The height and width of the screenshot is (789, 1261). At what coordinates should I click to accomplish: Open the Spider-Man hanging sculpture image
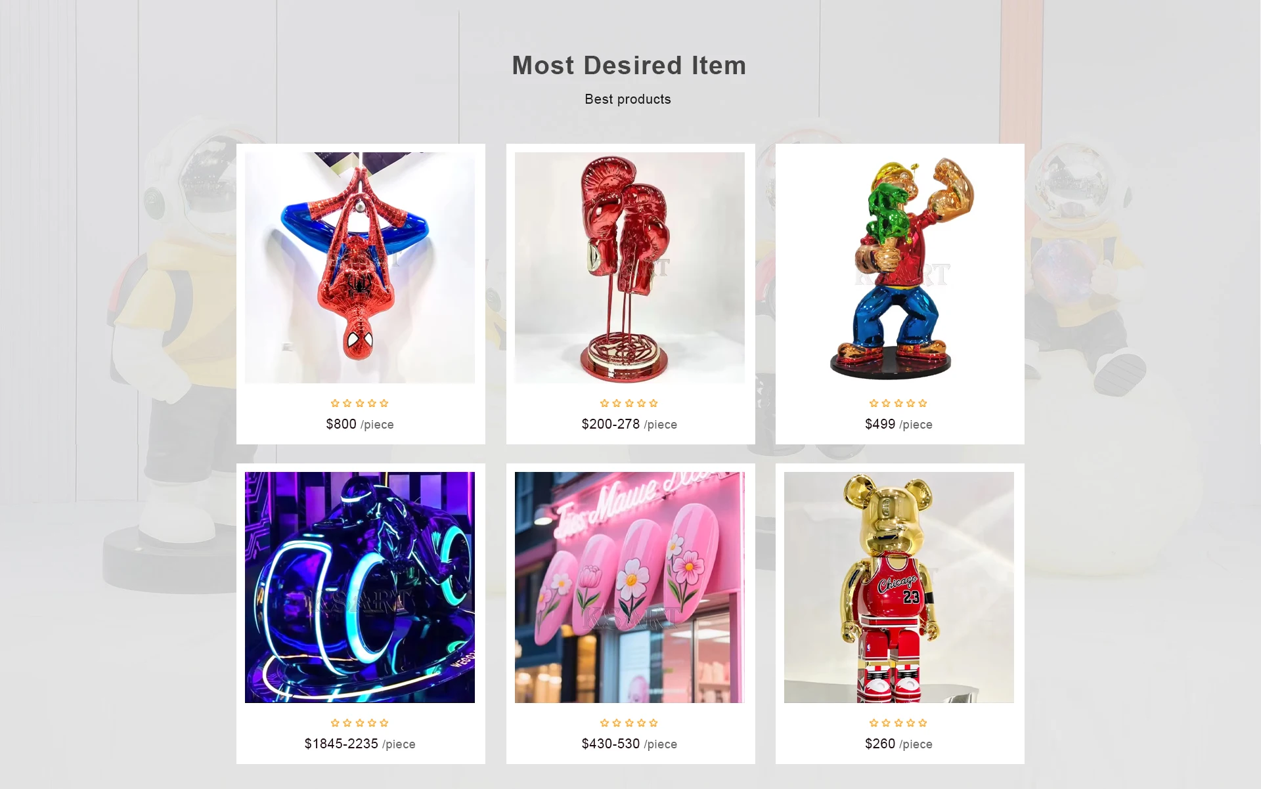[x=360, y=268]
